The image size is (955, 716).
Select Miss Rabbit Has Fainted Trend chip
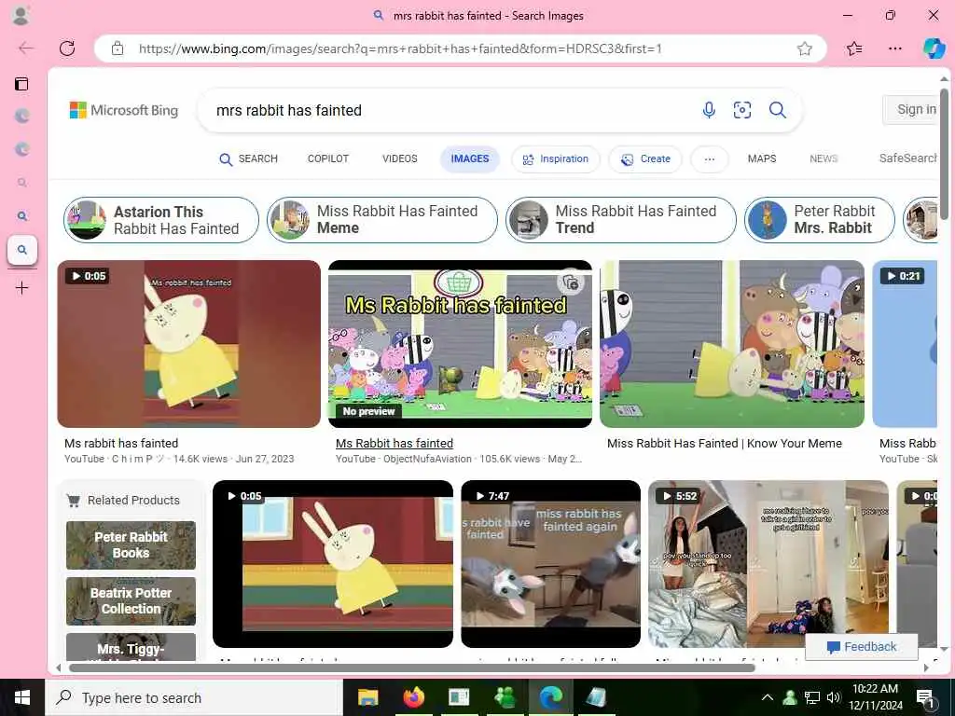620,220
